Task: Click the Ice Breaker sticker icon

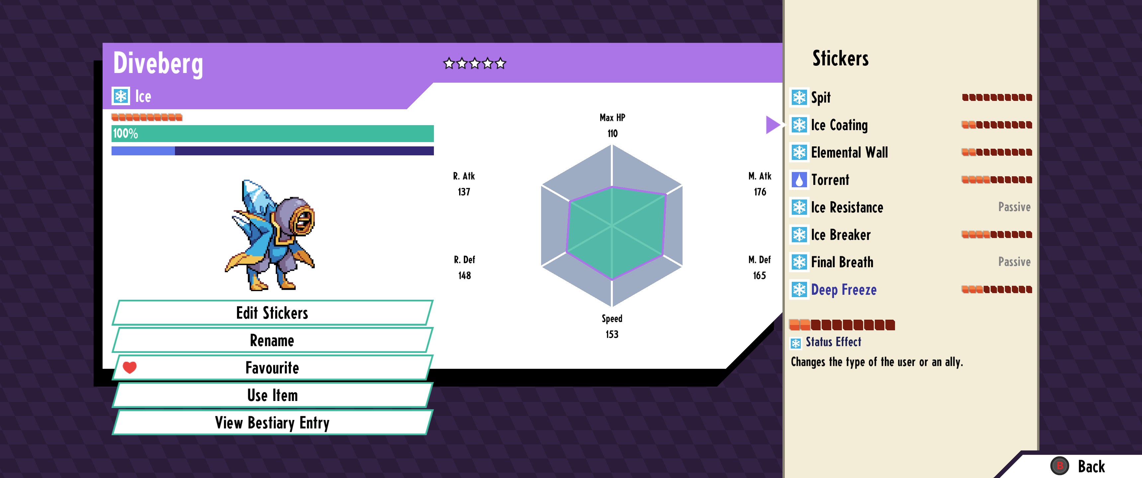Action: [799, 235]
